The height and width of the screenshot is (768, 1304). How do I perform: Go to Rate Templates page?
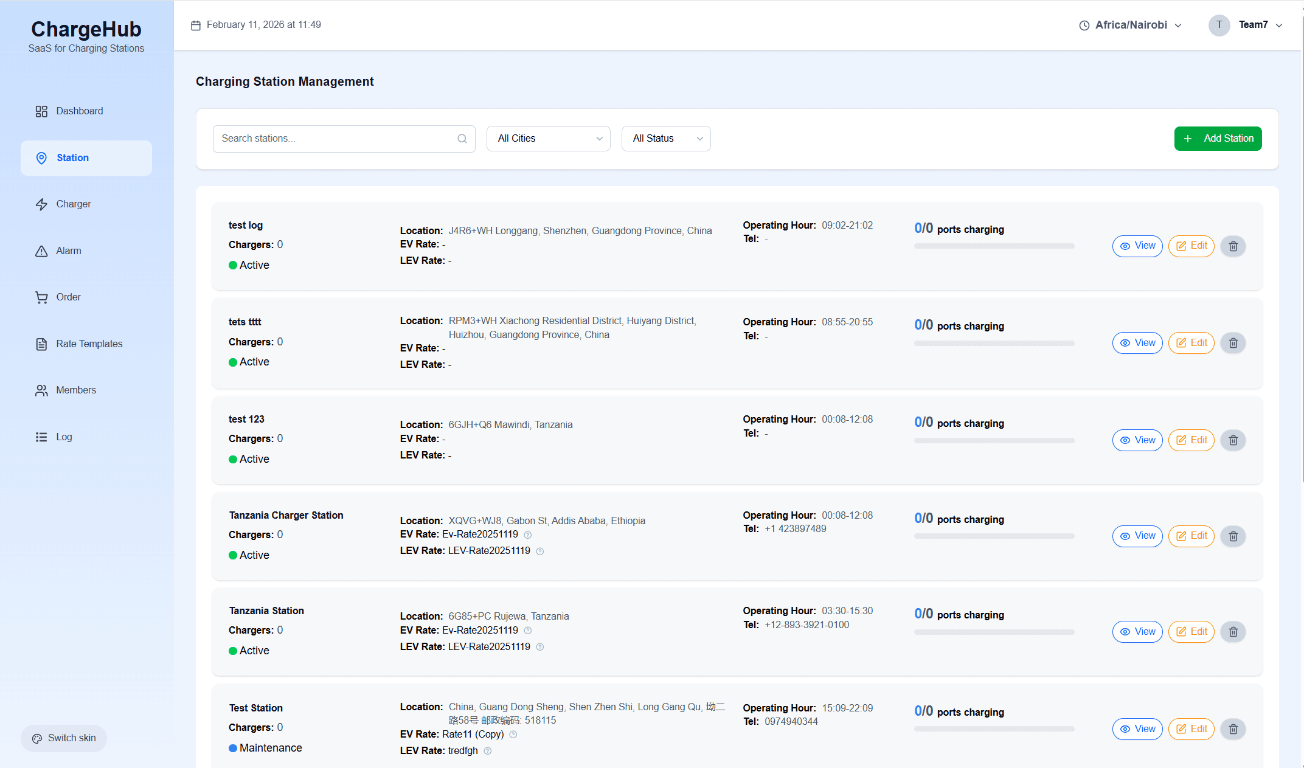tap(89, 344)
